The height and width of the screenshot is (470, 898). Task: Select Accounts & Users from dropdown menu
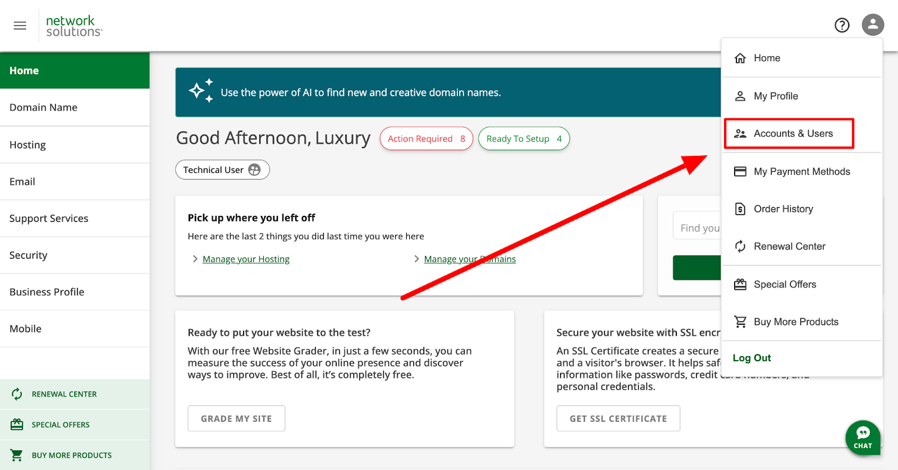pos(792,133)
